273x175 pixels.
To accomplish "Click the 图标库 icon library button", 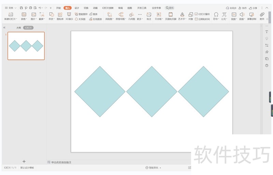I will click(60, 16).
